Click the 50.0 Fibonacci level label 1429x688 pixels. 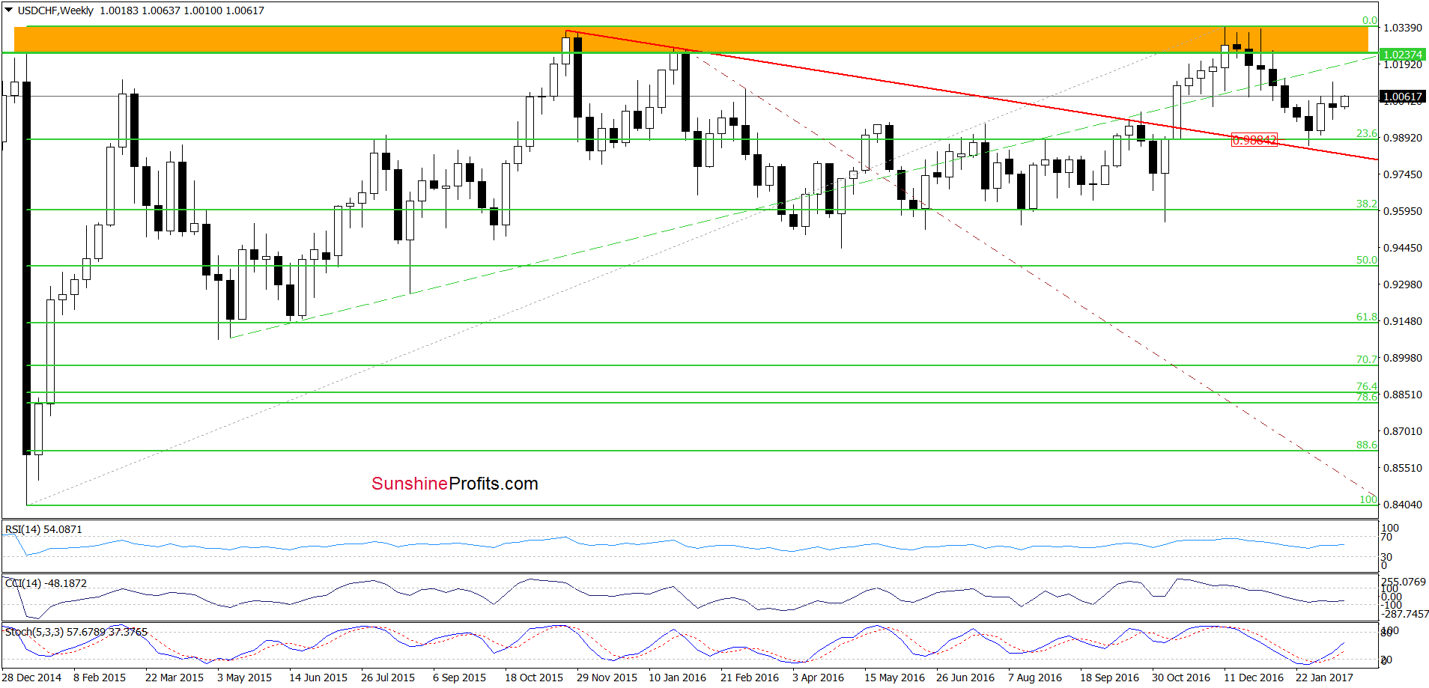click(1367, 260)
